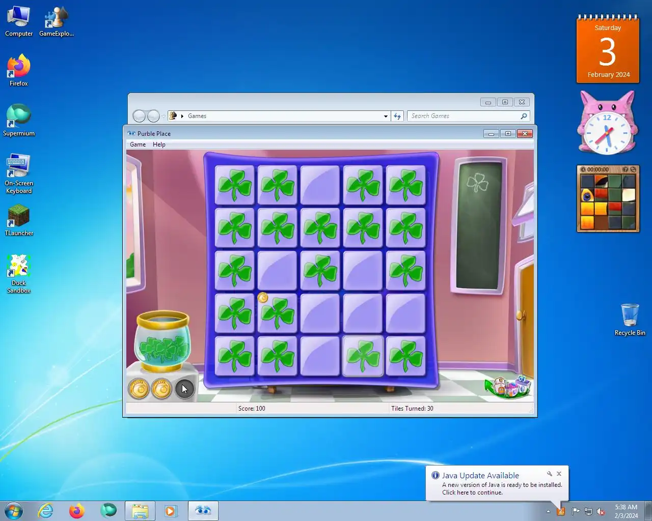652x521 pixels.
Task: Click the Search Games field in Games window
Action: pyautogui.click(x=463, y=116)
